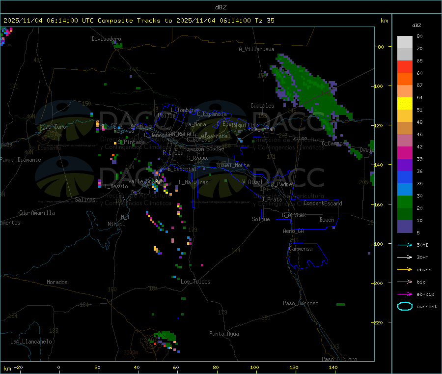Click the Los_Toldos place label
Screen dimensions: 442x374
pos(195,282)
